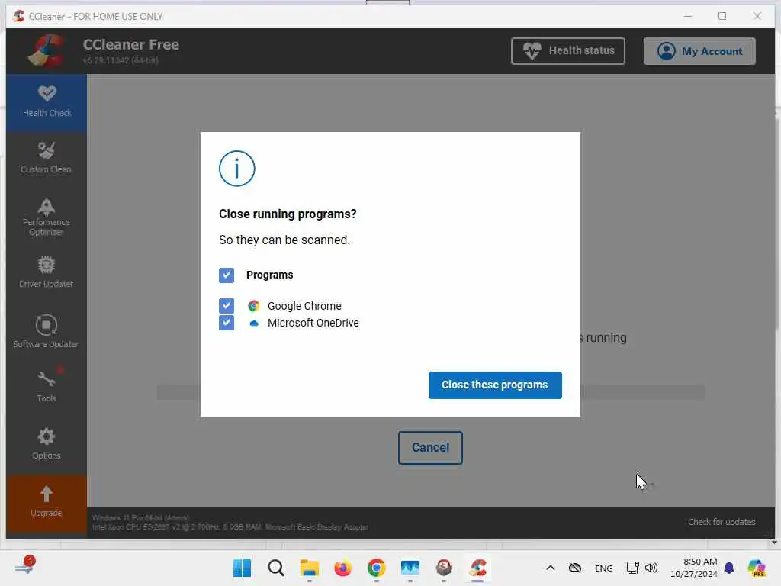Screen dimensions: 781x586
Task: Click the Check for updates link
Action: tap(722, 522)
